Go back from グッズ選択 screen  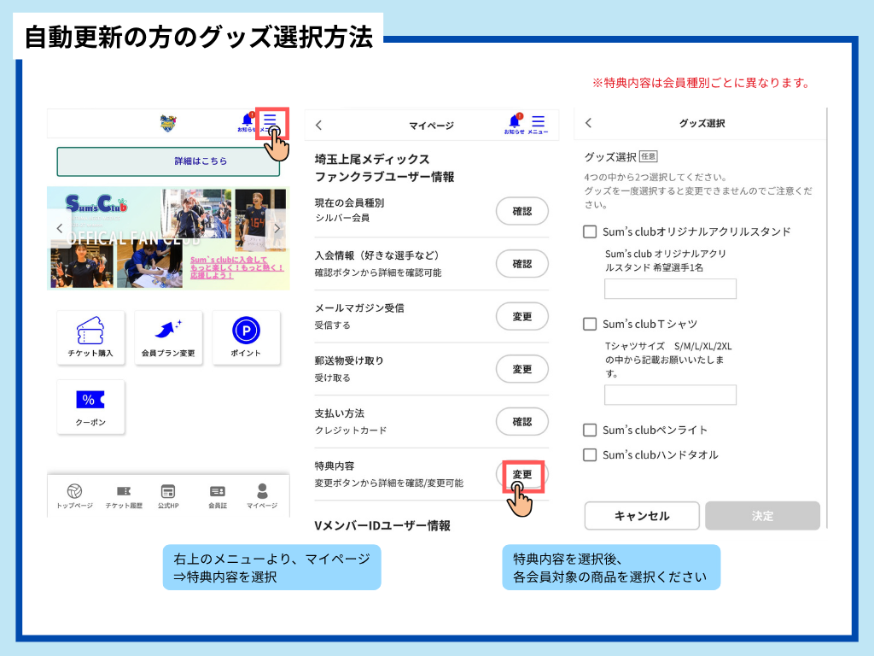588,123
